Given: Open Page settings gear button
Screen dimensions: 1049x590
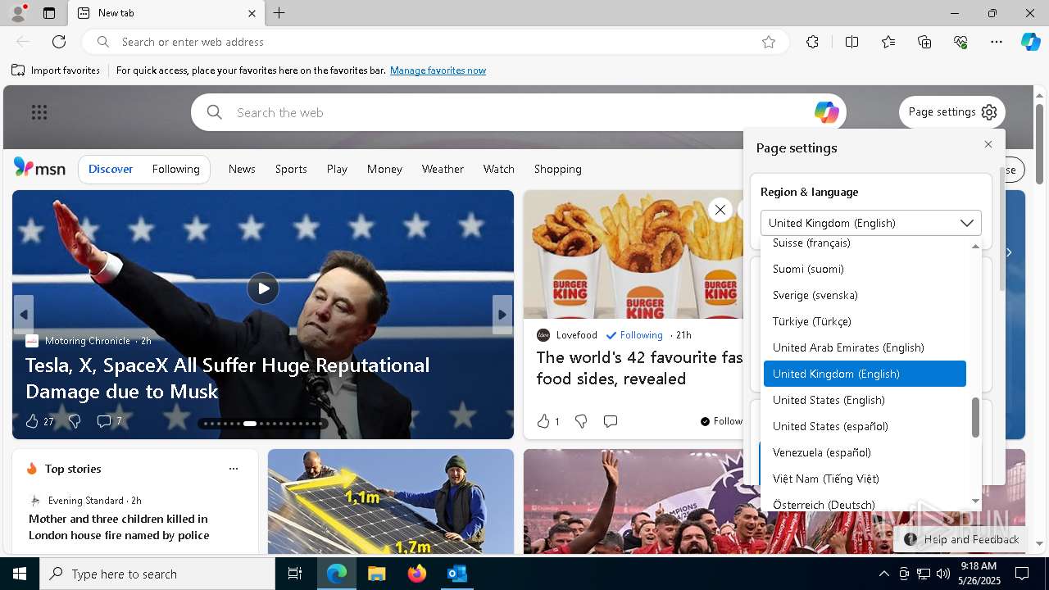Looking at the screenshot, I should pyautogui.click(x=952, y=112).
